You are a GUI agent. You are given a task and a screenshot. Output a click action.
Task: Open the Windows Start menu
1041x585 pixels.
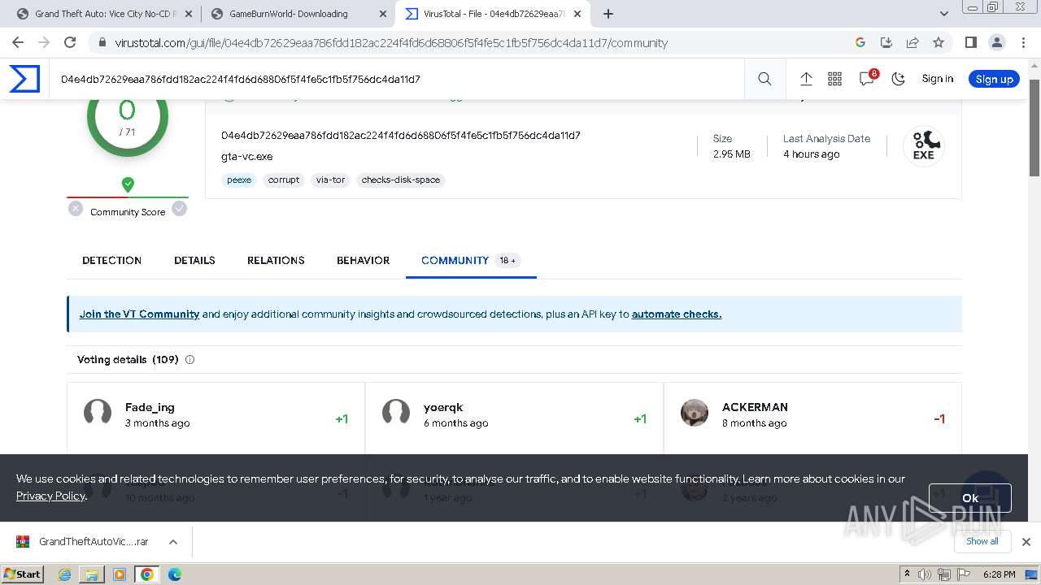point(23,574)
